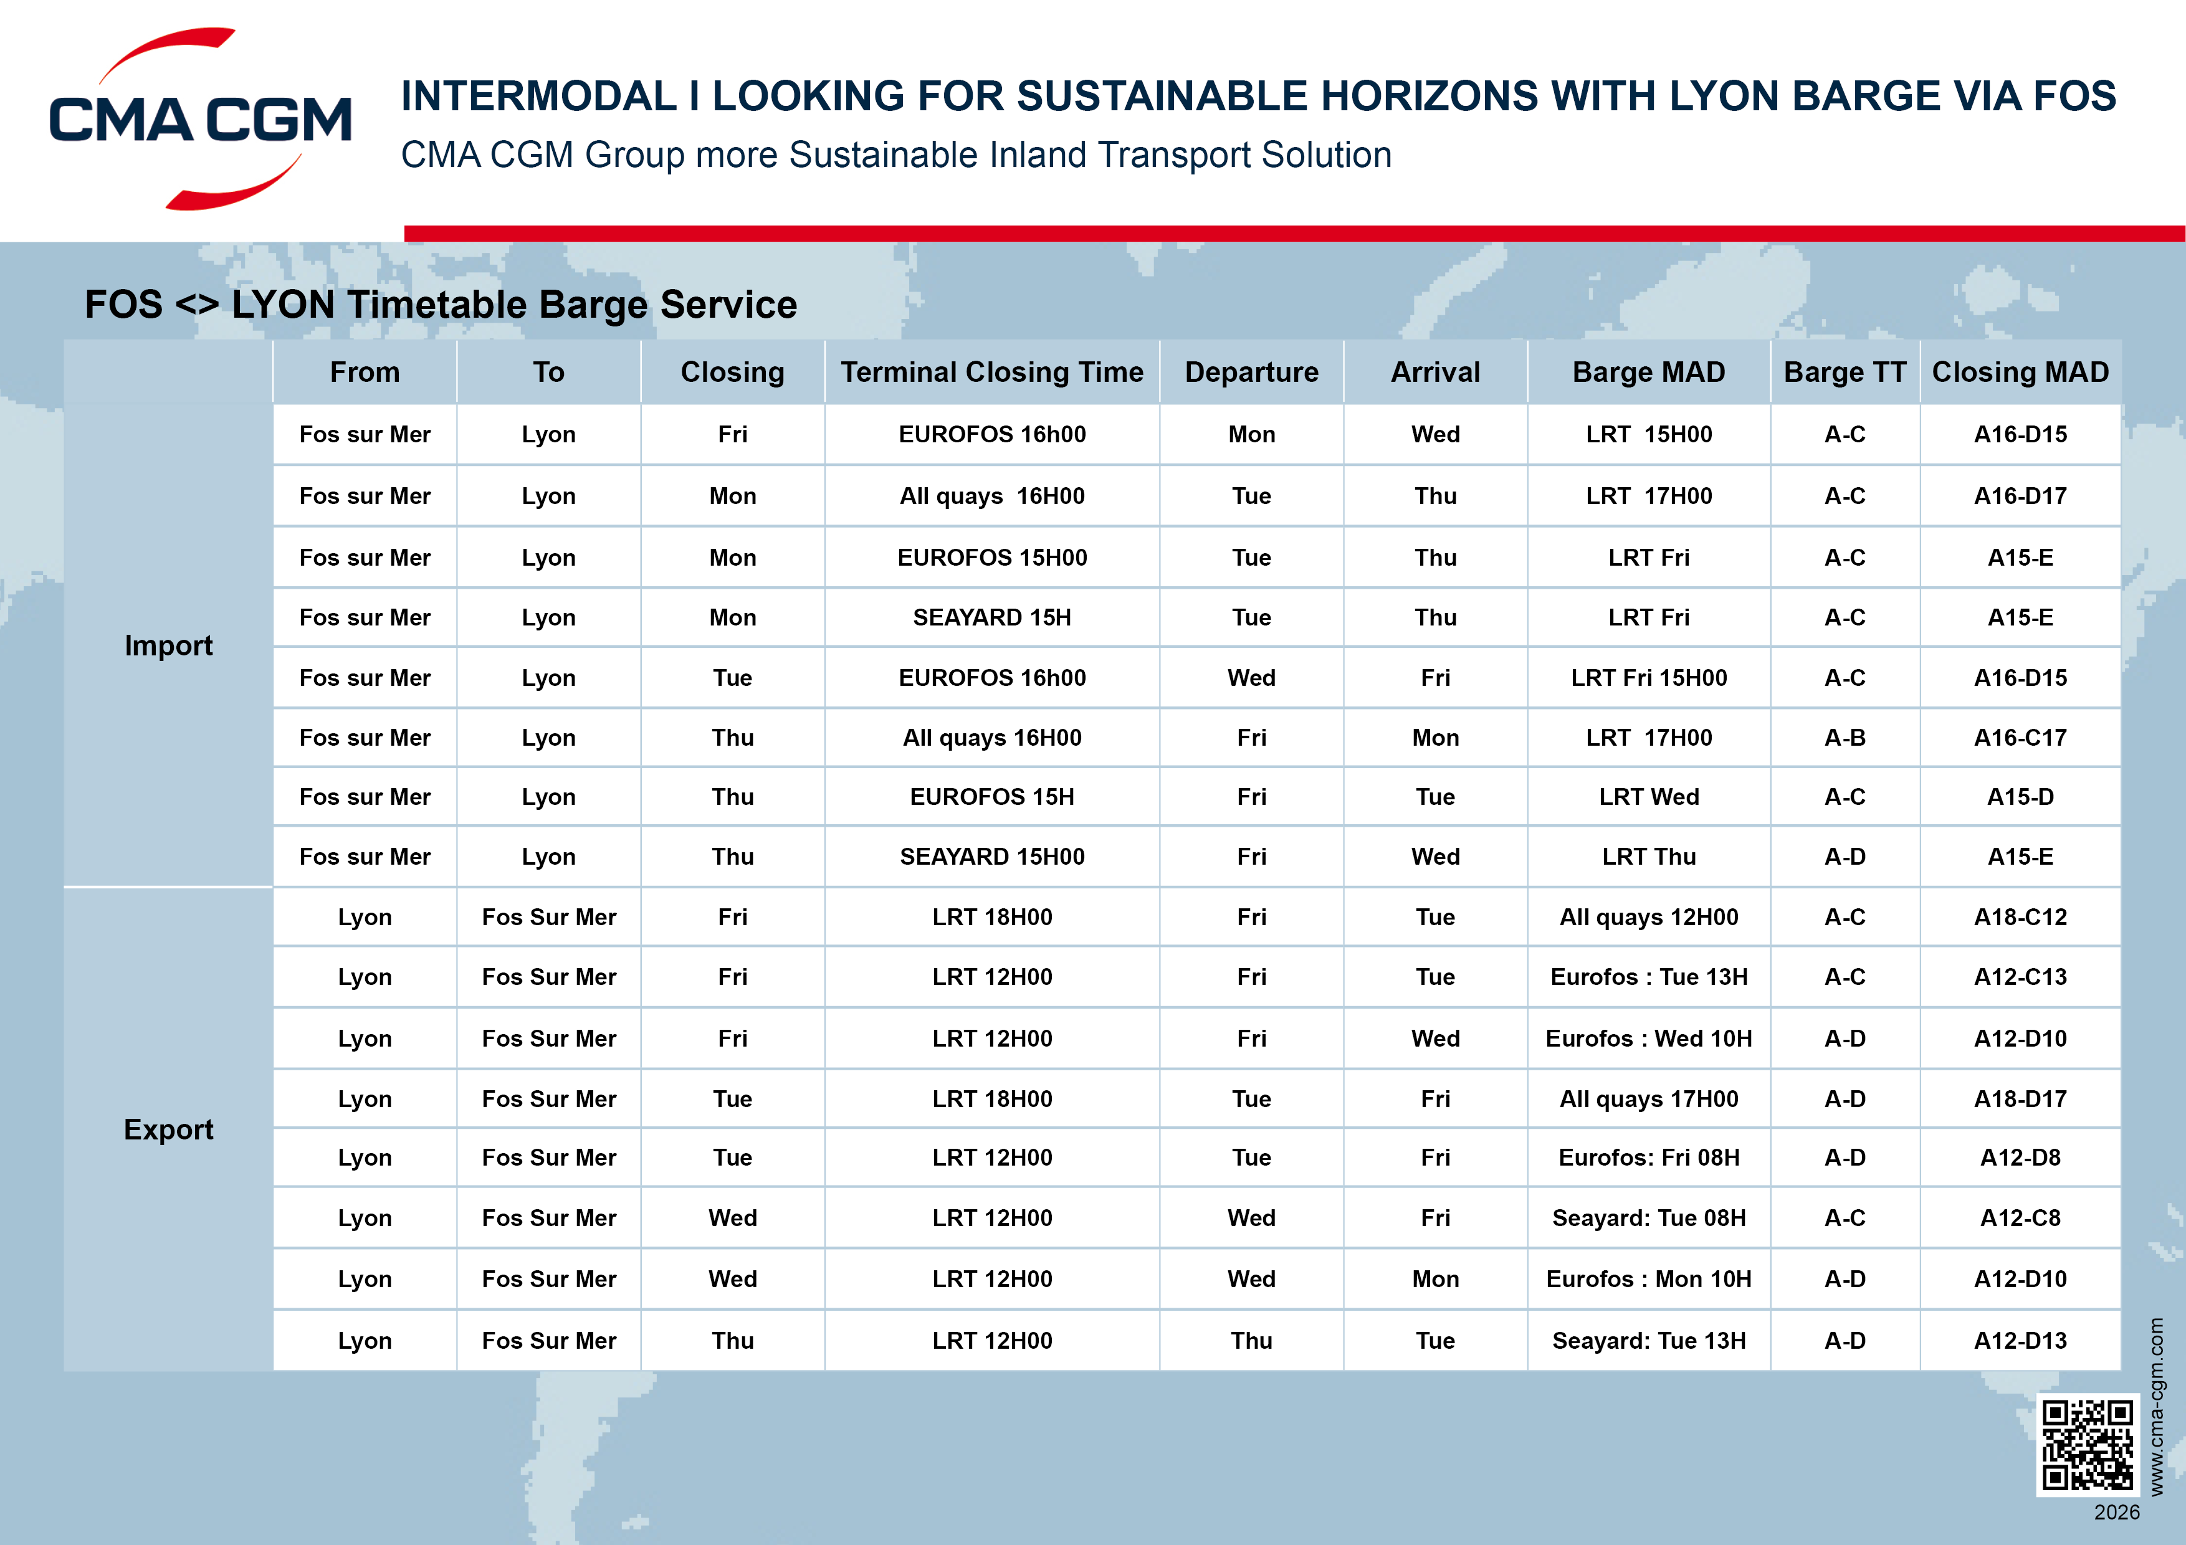Select the Eurofos: Fri 08H Barge MAD cell
Screen dimensions: 2186x1545
[1648, 1158]
